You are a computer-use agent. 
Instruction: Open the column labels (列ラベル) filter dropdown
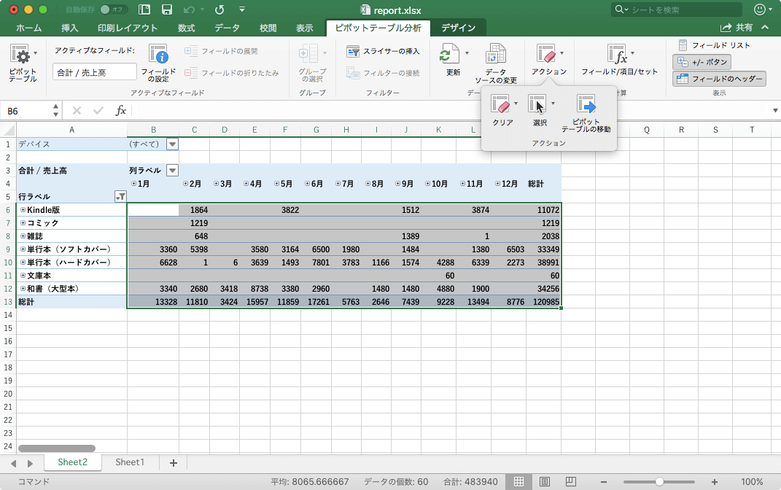[172, 171]
